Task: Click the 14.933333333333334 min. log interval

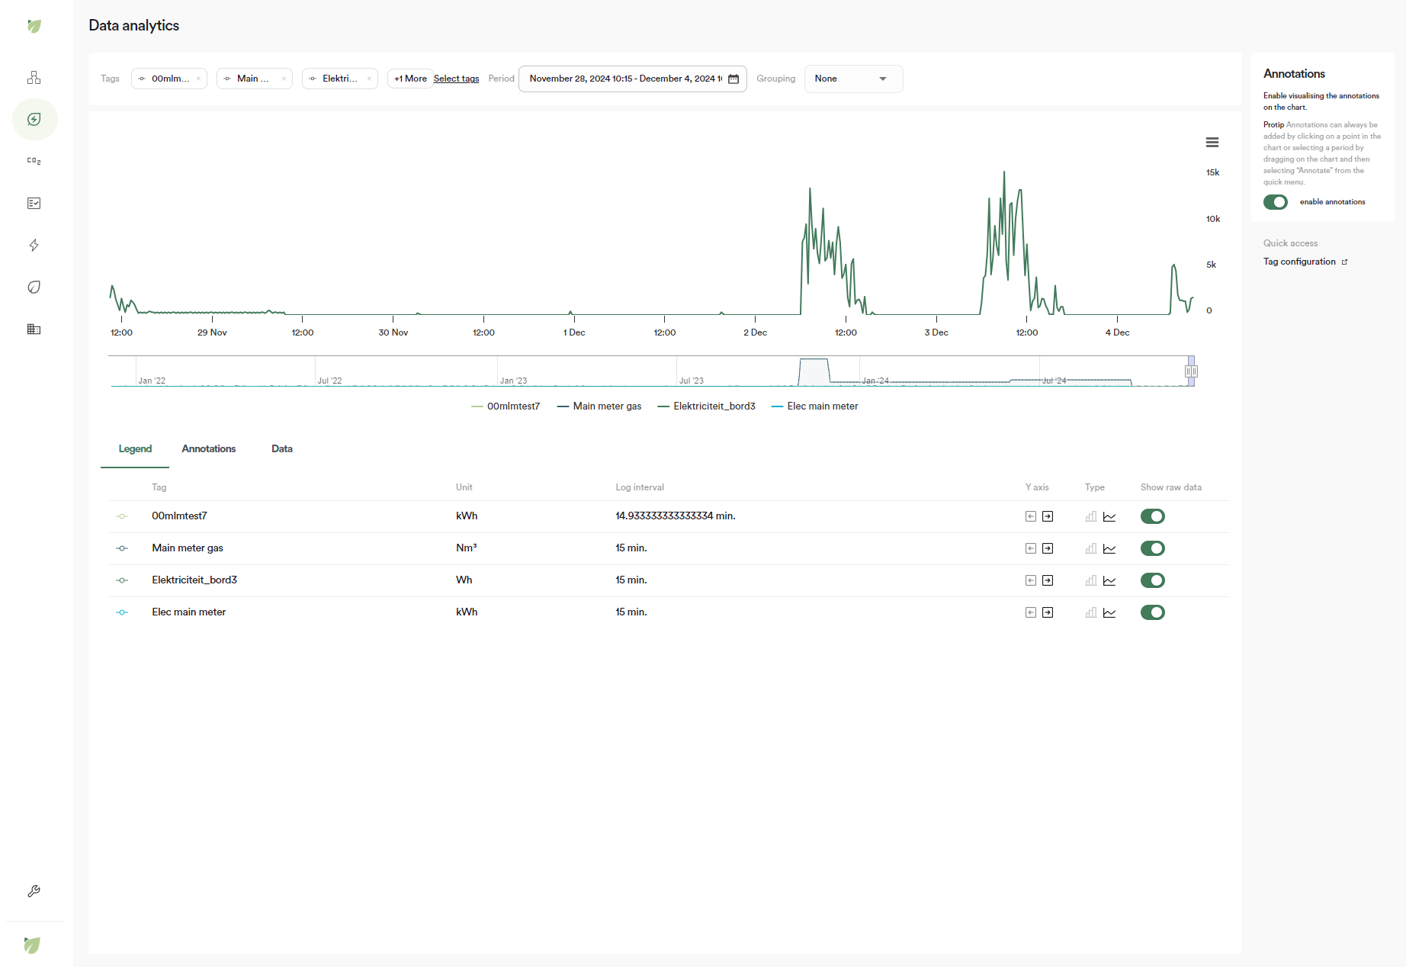Action: (676, 516)
